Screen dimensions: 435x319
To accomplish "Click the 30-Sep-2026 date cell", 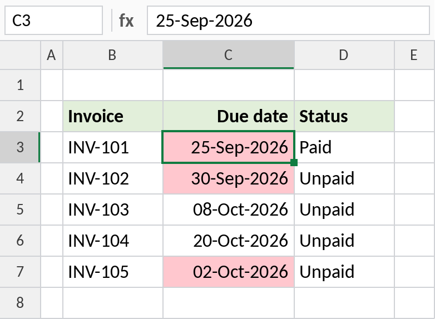I will [x=229, y=178].
